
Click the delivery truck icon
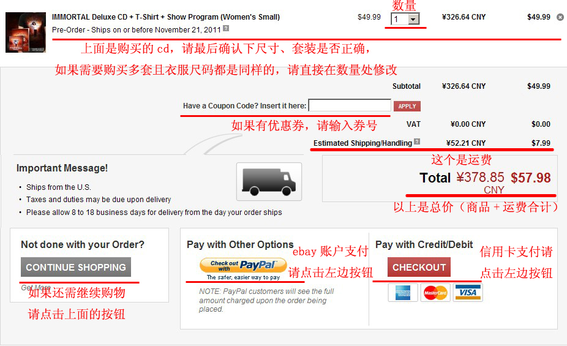[x=269, y=181]
